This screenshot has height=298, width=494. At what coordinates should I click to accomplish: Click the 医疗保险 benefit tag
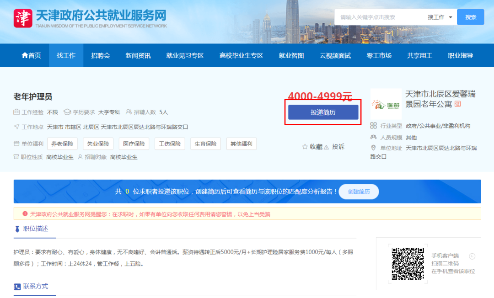tap(134, 144)
